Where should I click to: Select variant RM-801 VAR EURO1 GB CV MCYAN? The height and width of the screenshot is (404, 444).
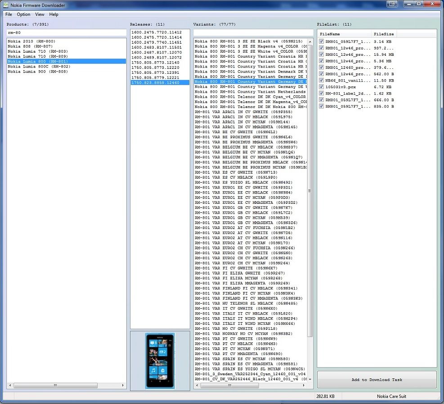pyautogui.click(x=251, y=218)
